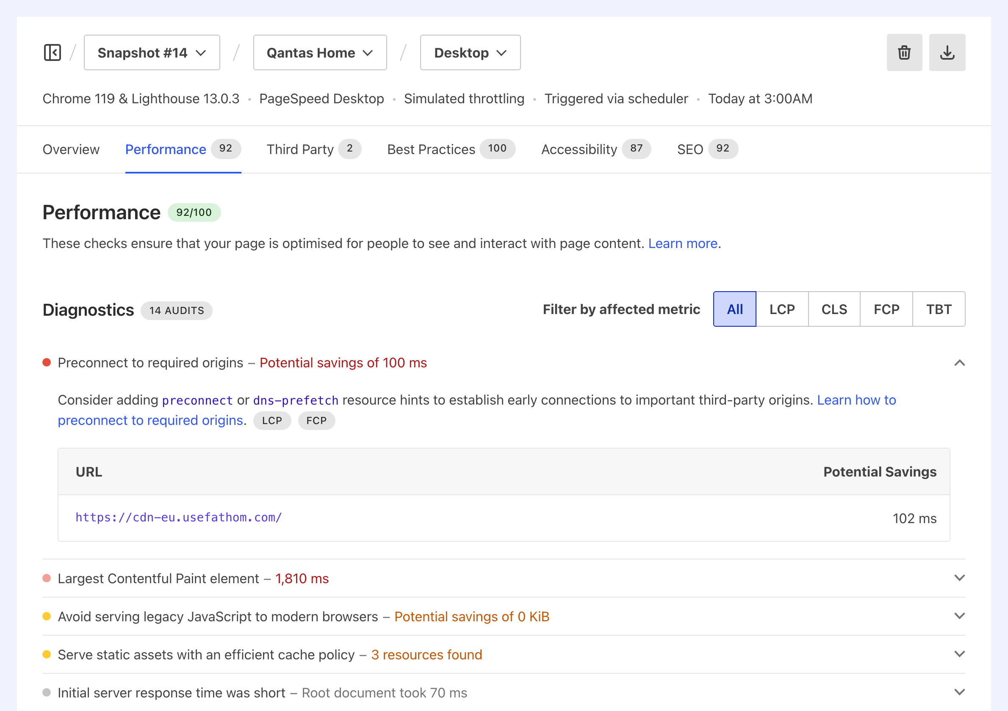
Task: Click the FCP tag pill in description
Action: tap(316, 421)
